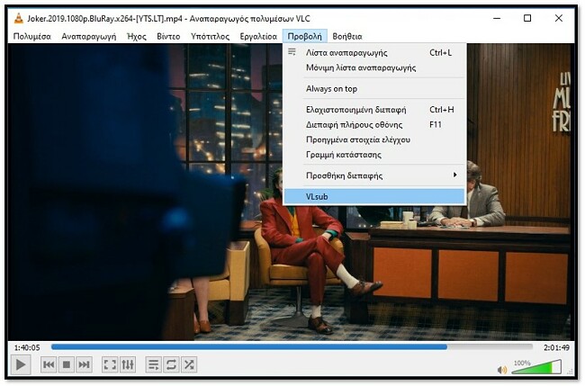Image resolution: width=585 pixels, height=386 pixels.
Task: Toggle shuffle random playback icon
Action: (x=189, y=364)
